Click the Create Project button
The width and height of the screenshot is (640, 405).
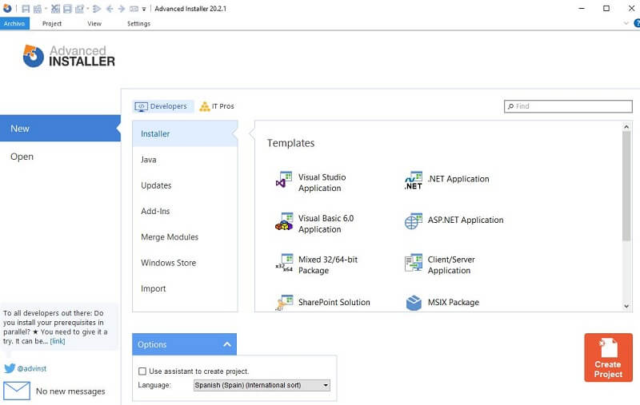coord(608,357)
